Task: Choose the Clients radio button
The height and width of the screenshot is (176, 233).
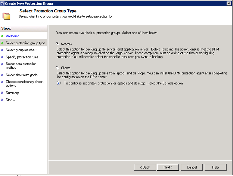Action: [x=57, y=68]
